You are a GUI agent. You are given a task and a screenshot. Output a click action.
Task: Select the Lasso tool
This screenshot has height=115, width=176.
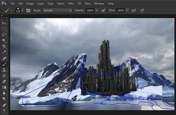click(x=4, y=35)
